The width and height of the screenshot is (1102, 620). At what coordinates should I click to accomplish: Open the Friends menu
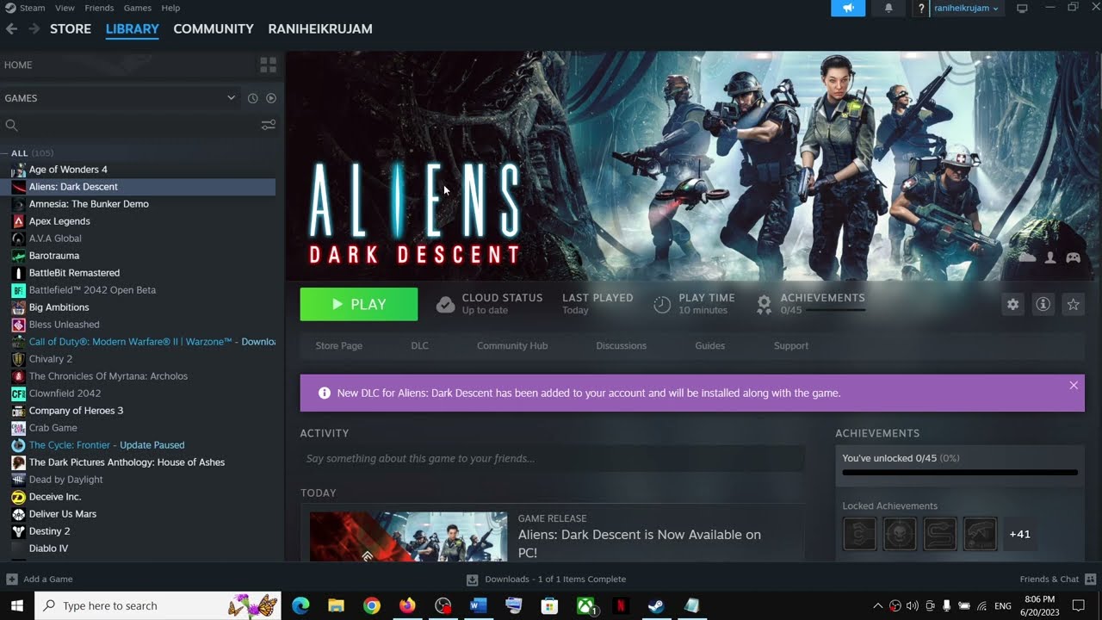coord(99,8)
